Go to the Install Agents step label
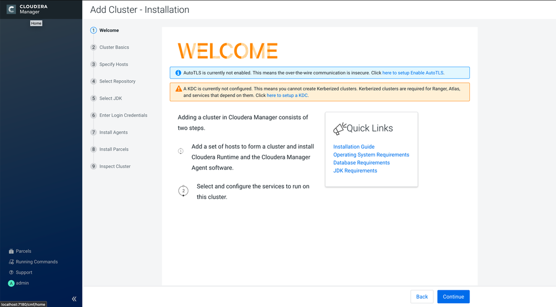The width and height of the screenshot is (556, 307). (114, 132)
